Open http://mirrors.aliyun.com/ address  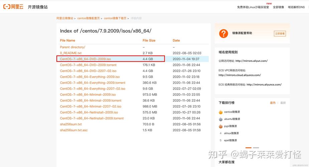(x=252, y=61)
